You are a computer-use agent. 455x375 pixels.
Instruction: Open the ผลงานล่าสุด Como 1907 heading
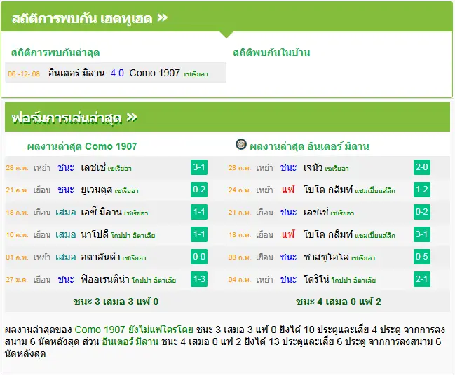[82, 146]
